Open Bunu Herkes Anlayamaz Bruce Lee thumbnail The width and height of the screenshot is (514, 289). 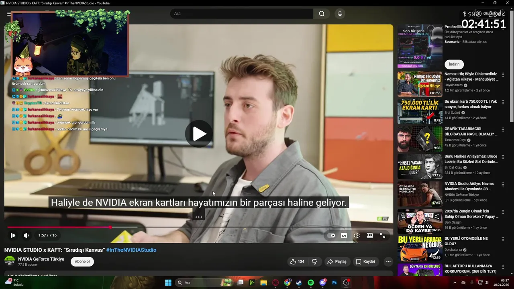pos(420,166)
